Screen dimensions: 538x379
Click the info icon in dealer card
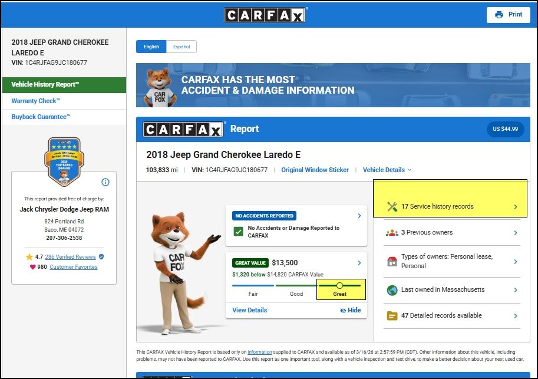coord(105,182)
